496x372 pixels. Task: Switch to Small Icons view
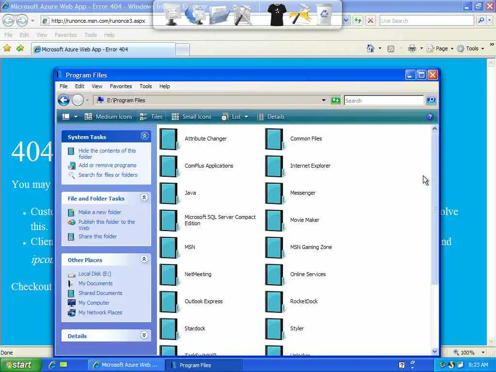click(191, 117)
